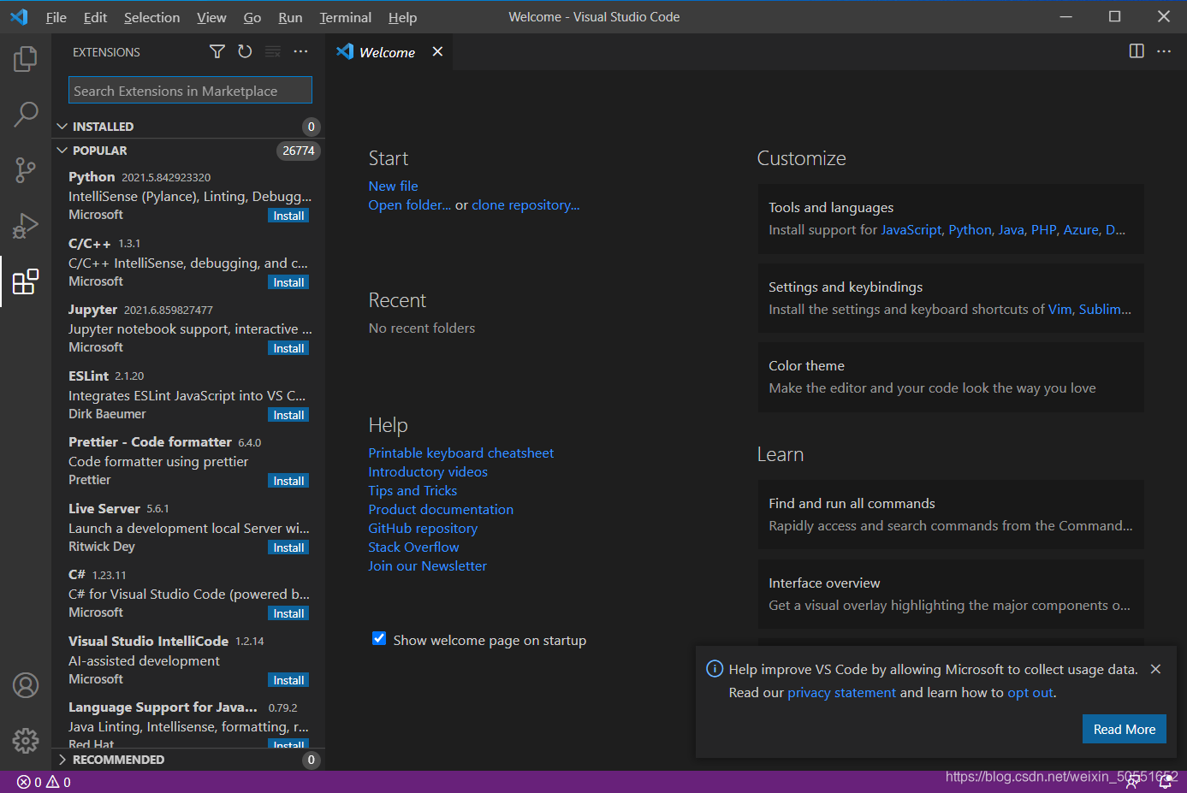Open Find and run all commands card
Viewport: 1187px width, 793px height.
click(x=951, y=515)
